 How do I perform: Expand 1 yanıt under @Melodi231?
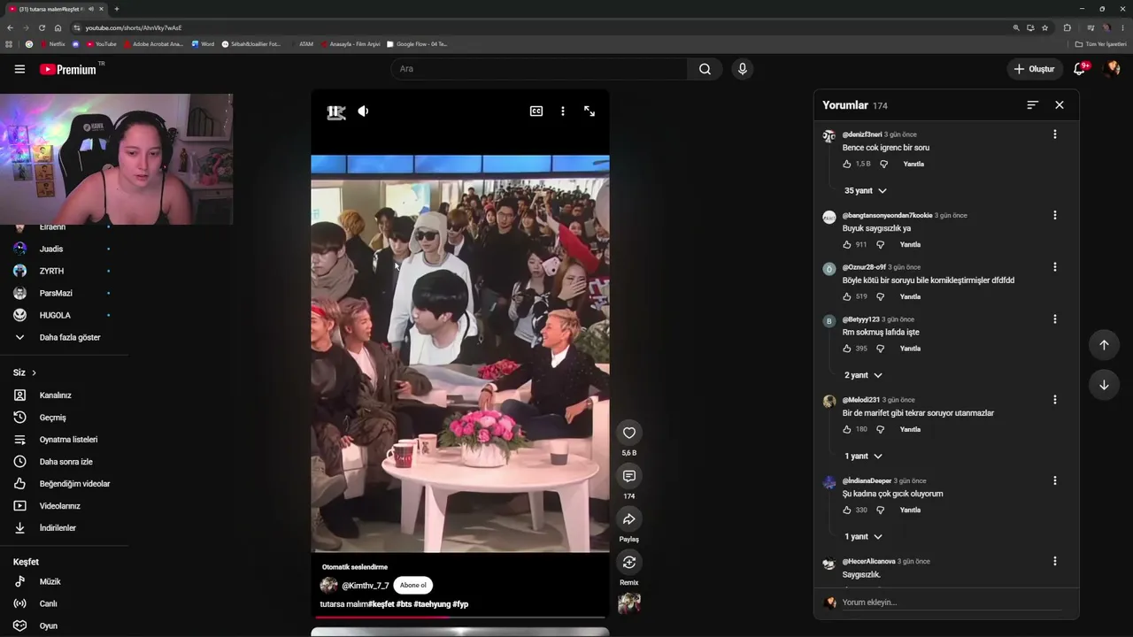point(863,457)
